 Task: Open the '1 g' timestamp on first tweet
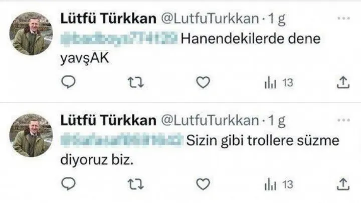pos(277,19)
